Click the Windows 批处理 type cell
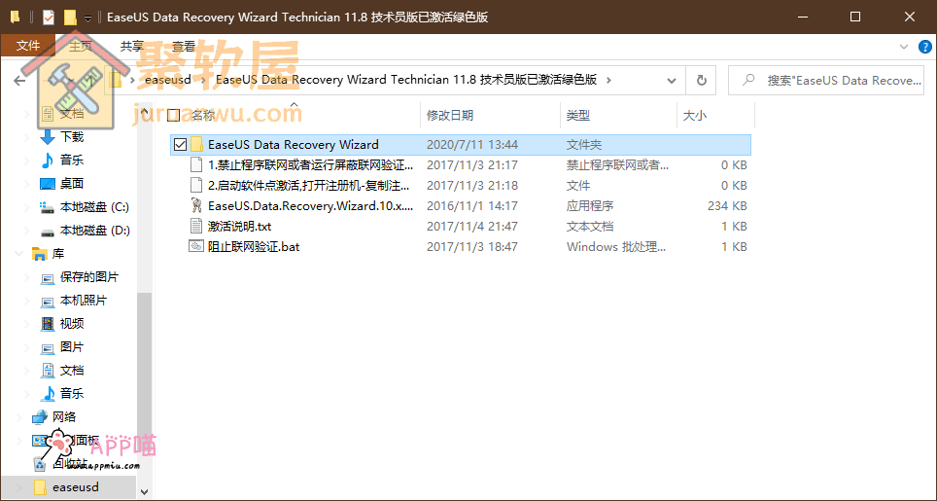 coord(616,246)
